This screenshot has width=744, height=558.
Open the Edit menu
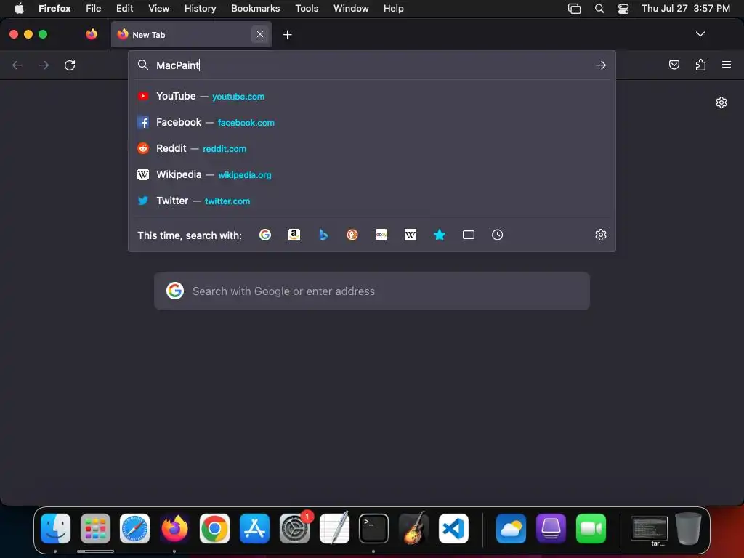[x=125, y=8]
